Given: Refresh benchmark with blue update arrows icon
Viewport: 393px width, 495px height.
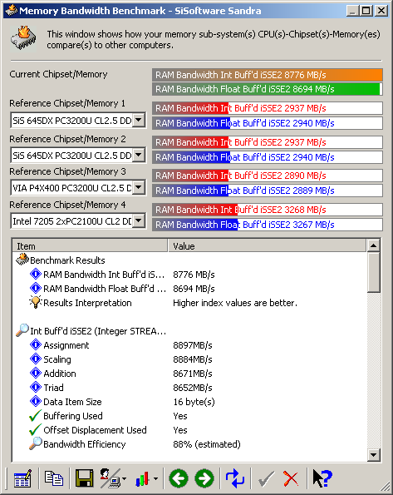Looking at the screenshot, I should click(x=235, y=478).
